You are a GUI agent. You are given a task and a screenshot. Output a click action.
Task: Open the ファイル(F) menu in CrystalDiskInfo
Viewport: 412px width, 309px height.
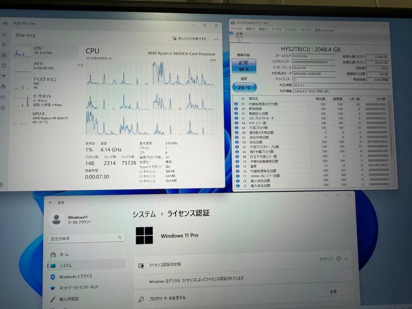[x=237, y=28]
